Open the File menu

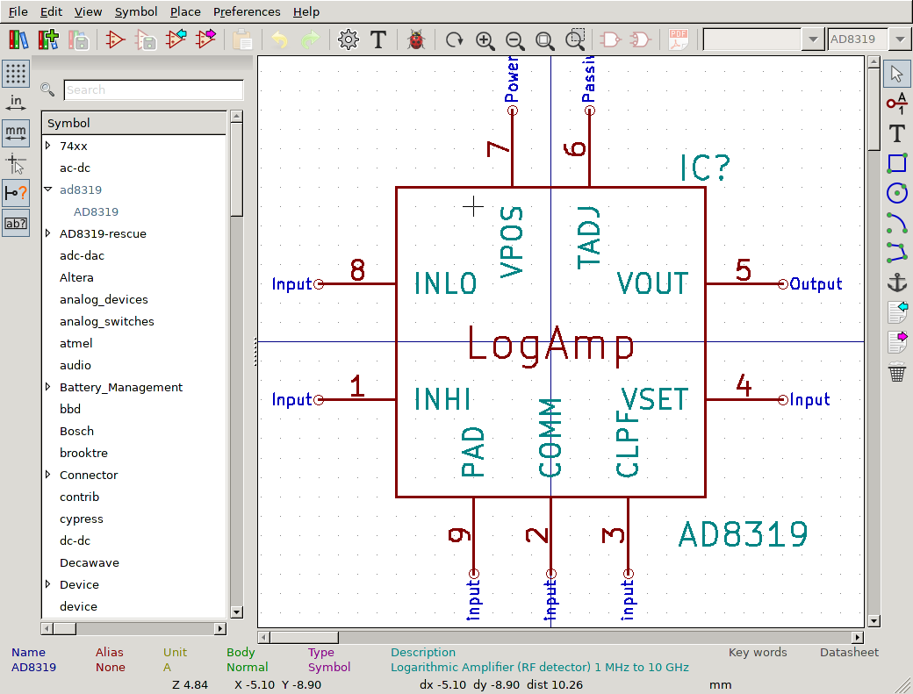pos(18,11)
